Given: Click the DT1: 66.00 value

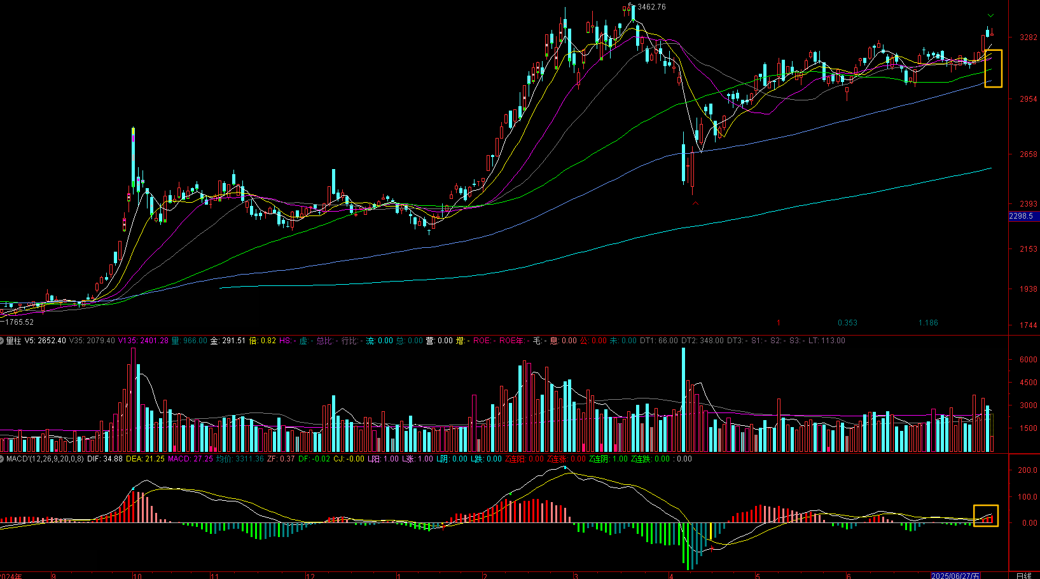Looking at the screenshot, I should point(659,341).
